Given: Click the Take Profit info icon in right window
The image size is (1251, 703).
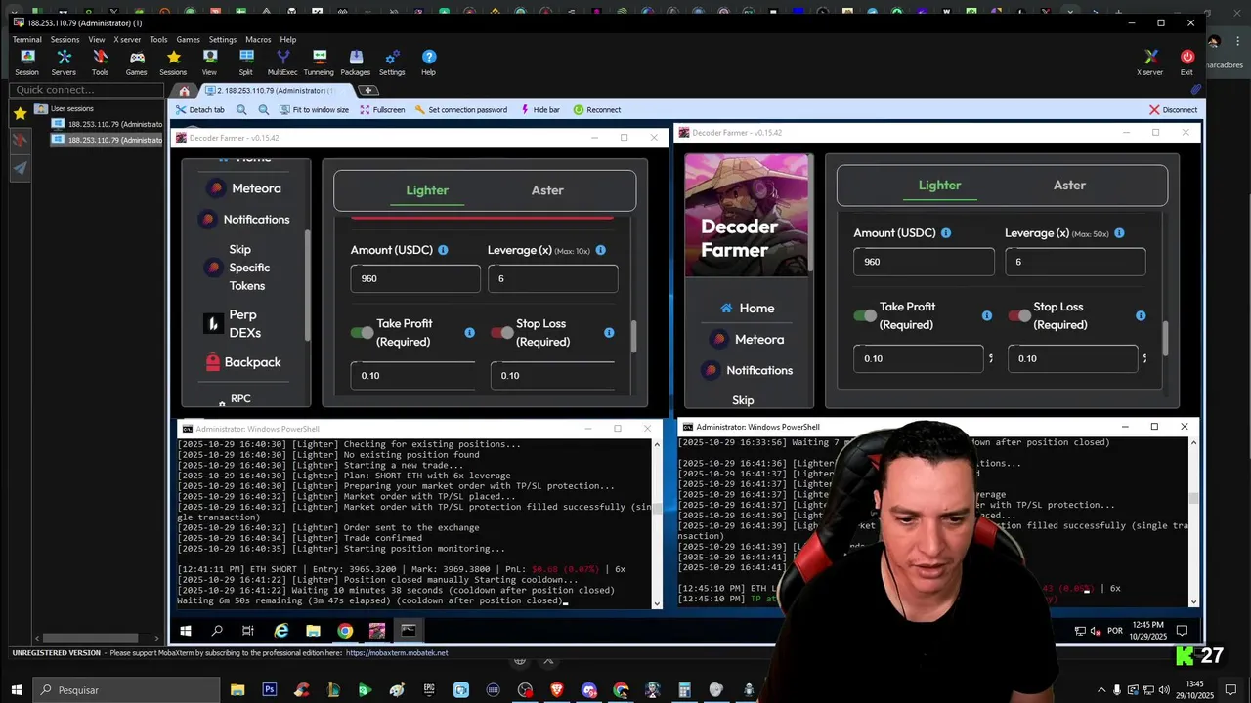Looking at the screenshot, I should pos(986,315).
